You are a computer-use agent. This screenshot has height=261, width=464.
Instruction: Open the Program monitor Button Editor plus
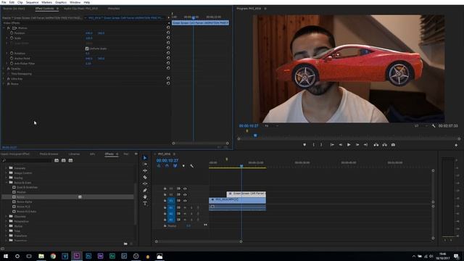[x=456, y=145]
